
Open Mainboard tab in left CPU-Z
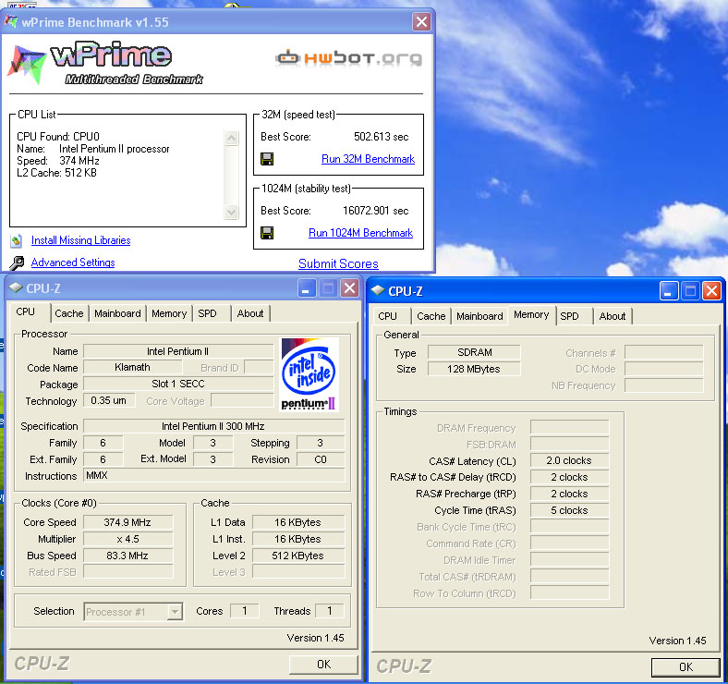click(x=117, y=313)
